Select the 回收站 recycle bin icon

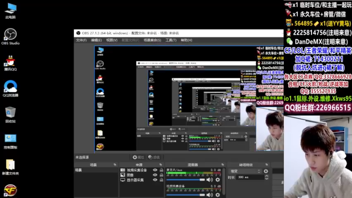click(x=10, y=115)
